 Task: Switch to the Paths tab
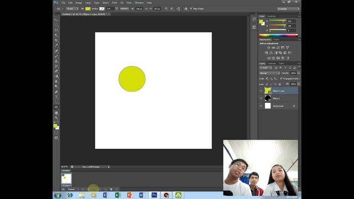pyautogui.click(x=282, y=64)
